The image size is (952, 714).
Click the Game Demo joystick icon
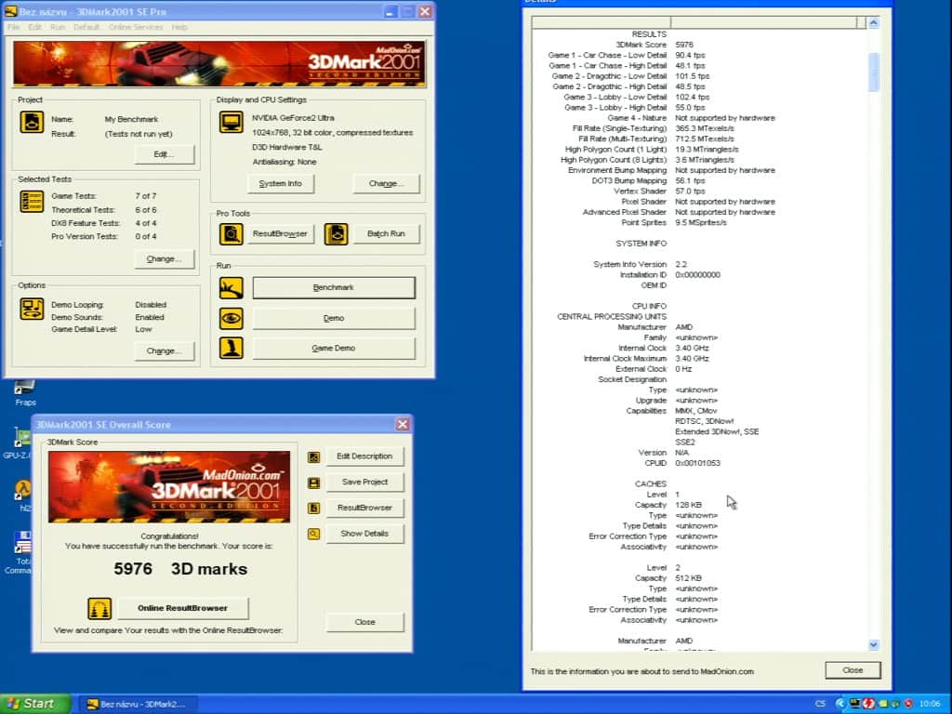click(231, 348)
